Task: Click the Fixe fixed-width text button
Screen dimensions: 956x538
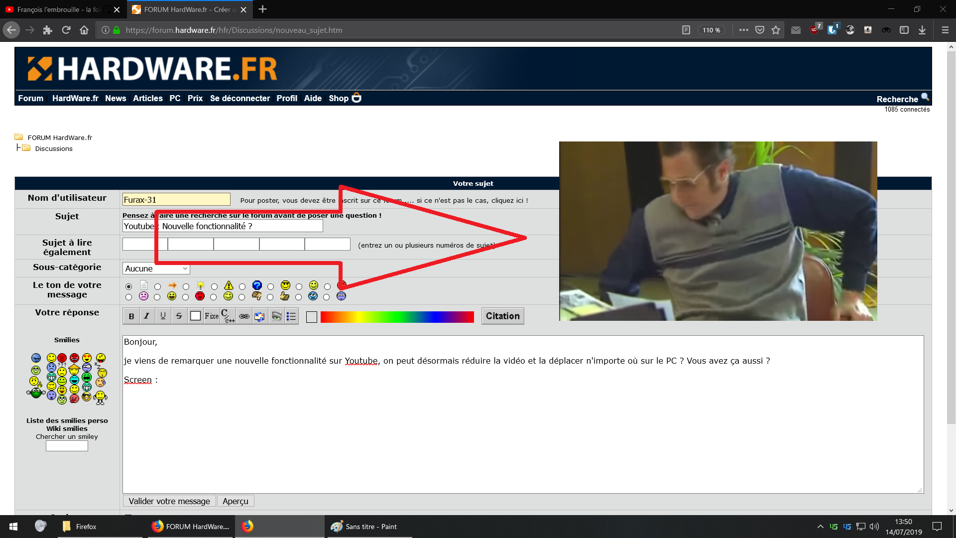Action: coord(211,316)
